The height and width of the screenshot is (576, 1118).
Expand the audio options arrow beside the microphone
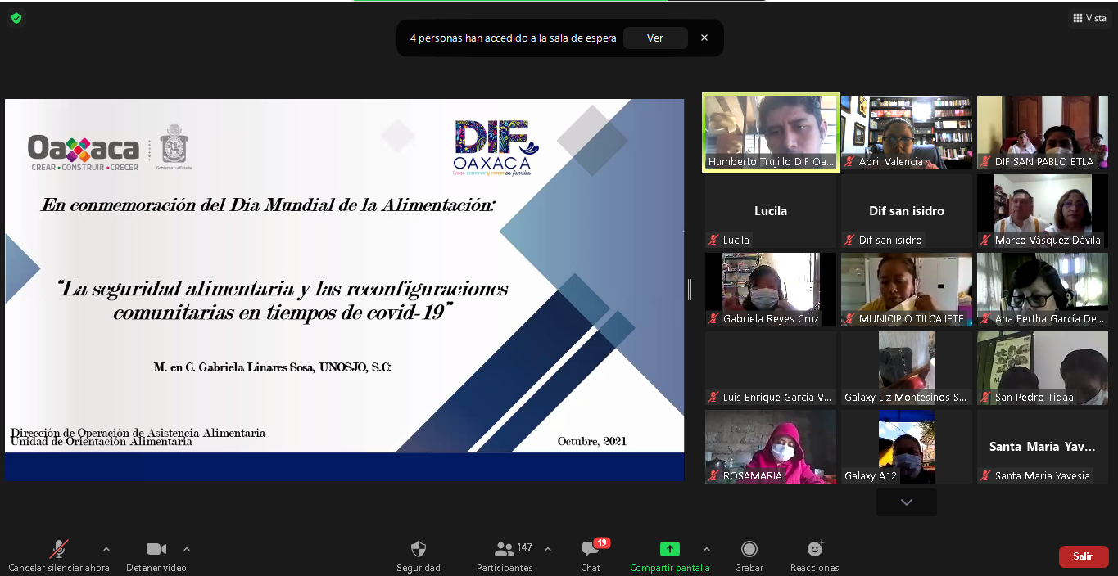tap(106, 549)
